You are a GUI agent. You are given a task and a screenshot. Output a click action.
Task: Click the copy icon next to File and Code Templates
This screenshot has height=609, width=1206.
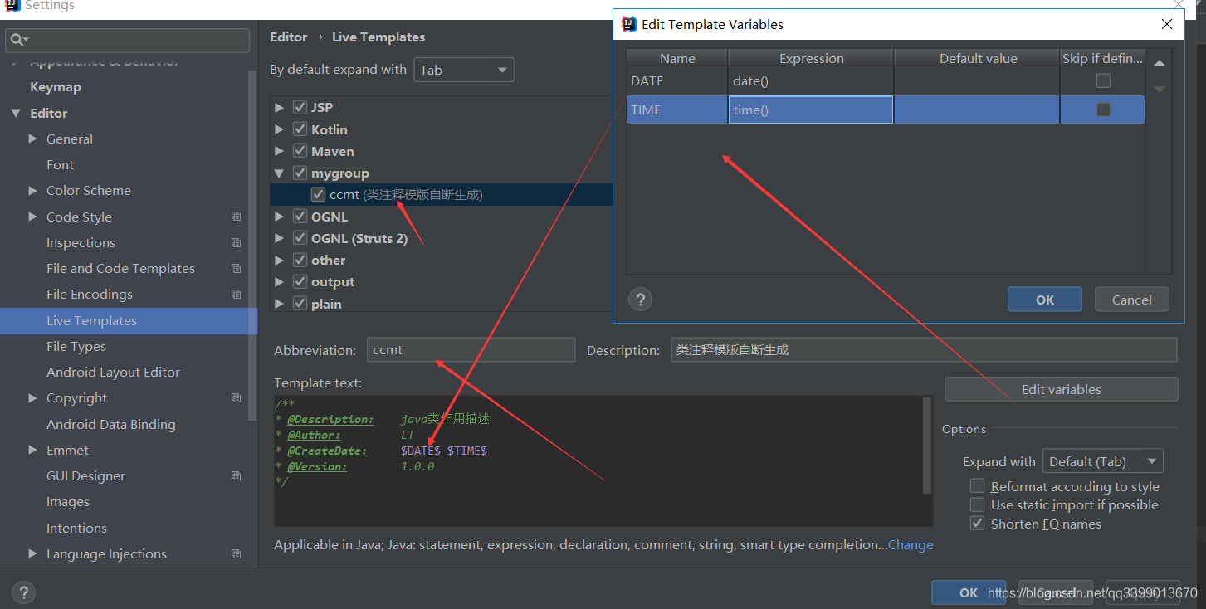coord(236,268)
